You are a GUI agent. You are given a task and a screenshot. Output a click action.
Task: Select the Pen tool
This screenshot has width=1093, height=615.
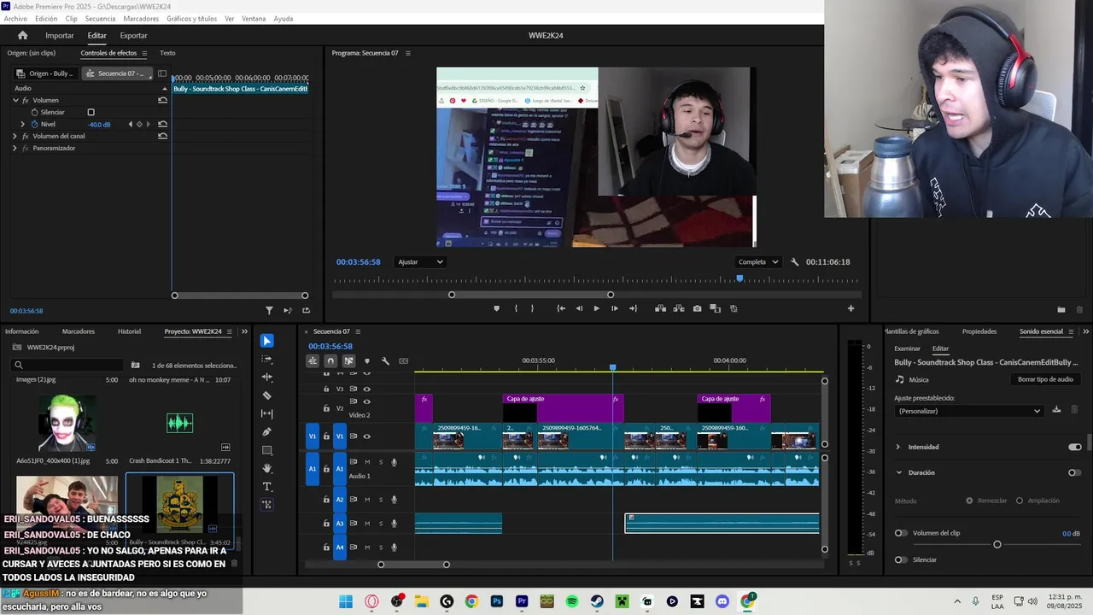(x=267, y=432)
